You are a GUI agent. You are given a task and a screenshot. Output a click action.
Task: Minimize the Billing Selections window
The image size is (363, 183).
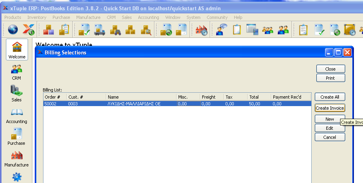pyautogui.click(x=329, y=52)
